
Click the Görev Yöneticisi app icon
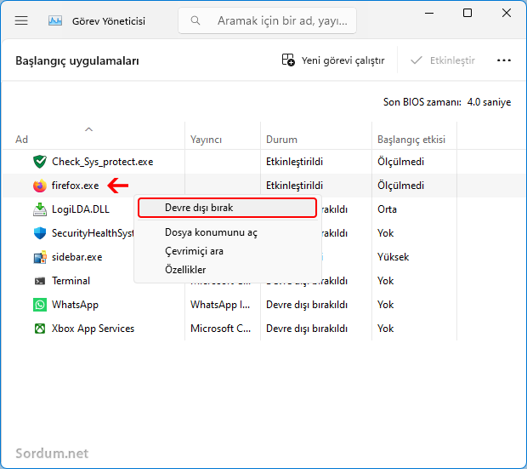pyautogui.click(x=55, y=21)
